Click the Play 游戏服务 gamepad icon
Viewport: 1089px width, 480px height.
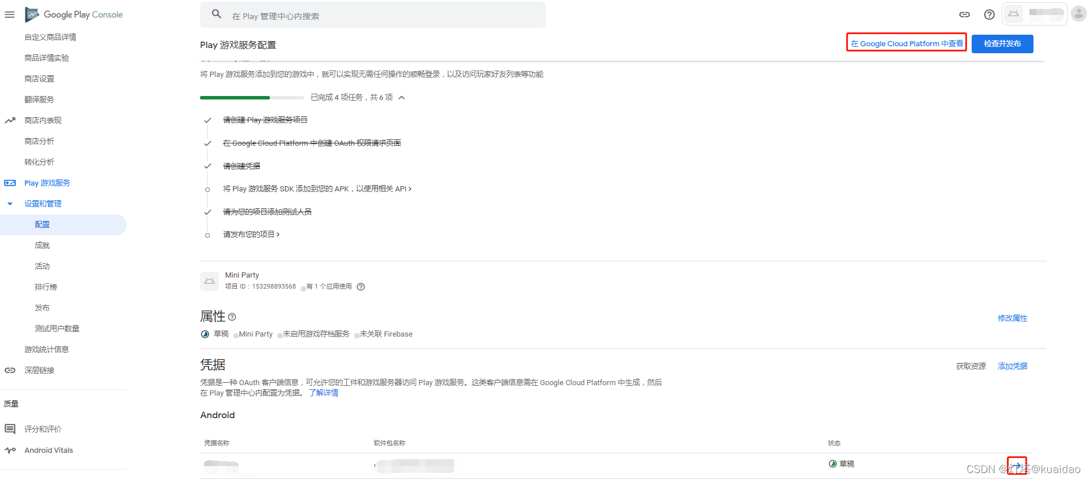click(x=10, y=183)
